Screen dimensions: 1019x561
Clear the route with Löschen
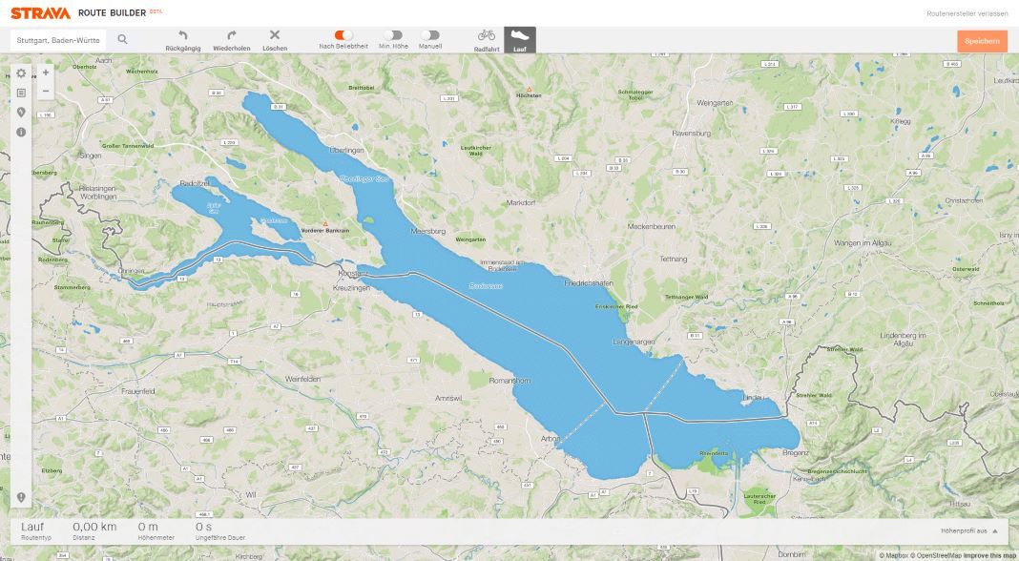tap(275, 40)
